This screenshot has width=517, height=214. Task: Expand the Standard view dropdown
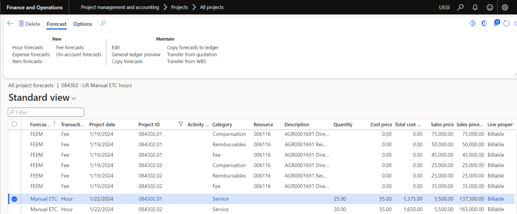pos(74,98)
